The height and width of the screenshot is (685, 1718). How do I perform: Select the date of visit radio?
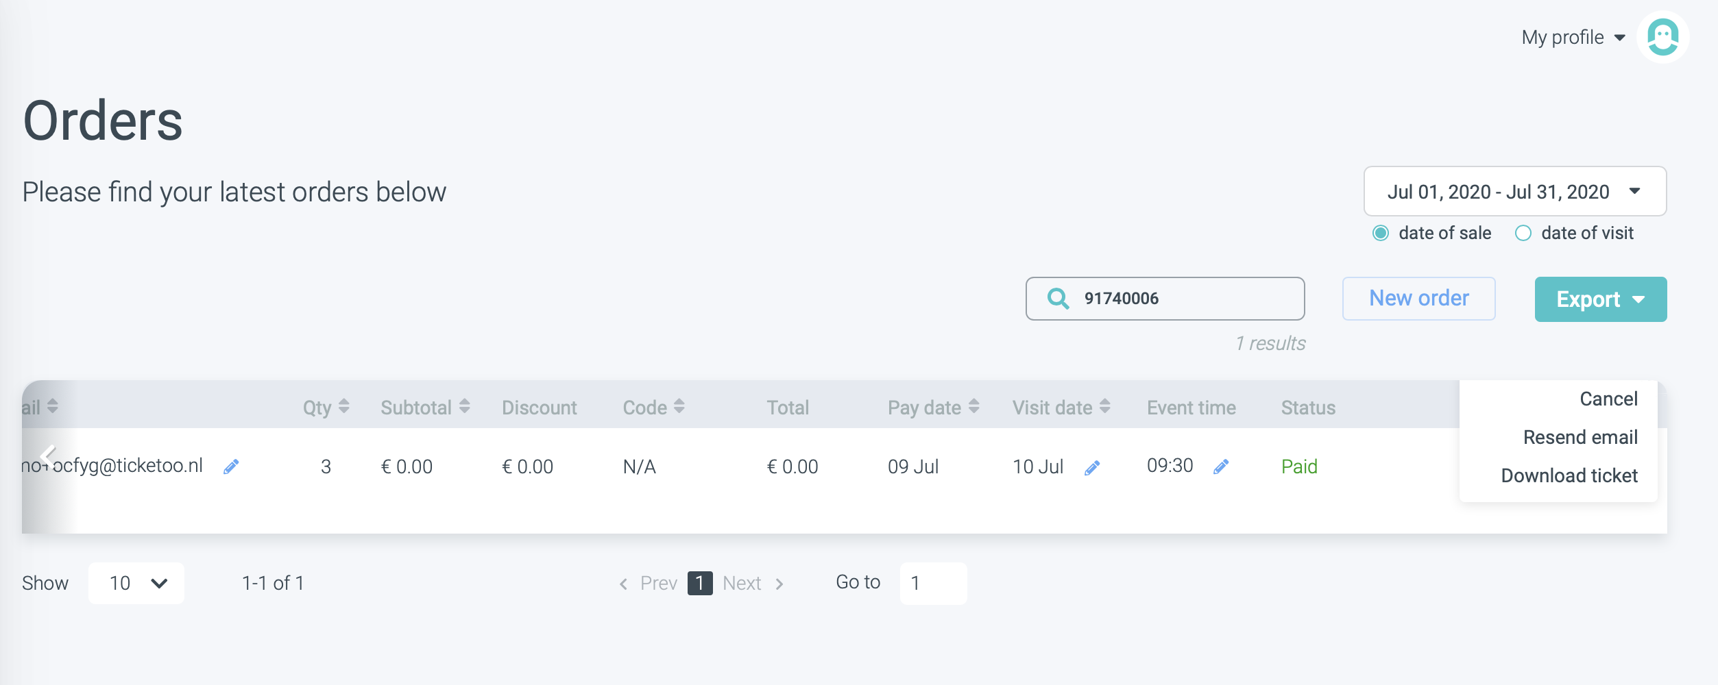coord(1523,234)
